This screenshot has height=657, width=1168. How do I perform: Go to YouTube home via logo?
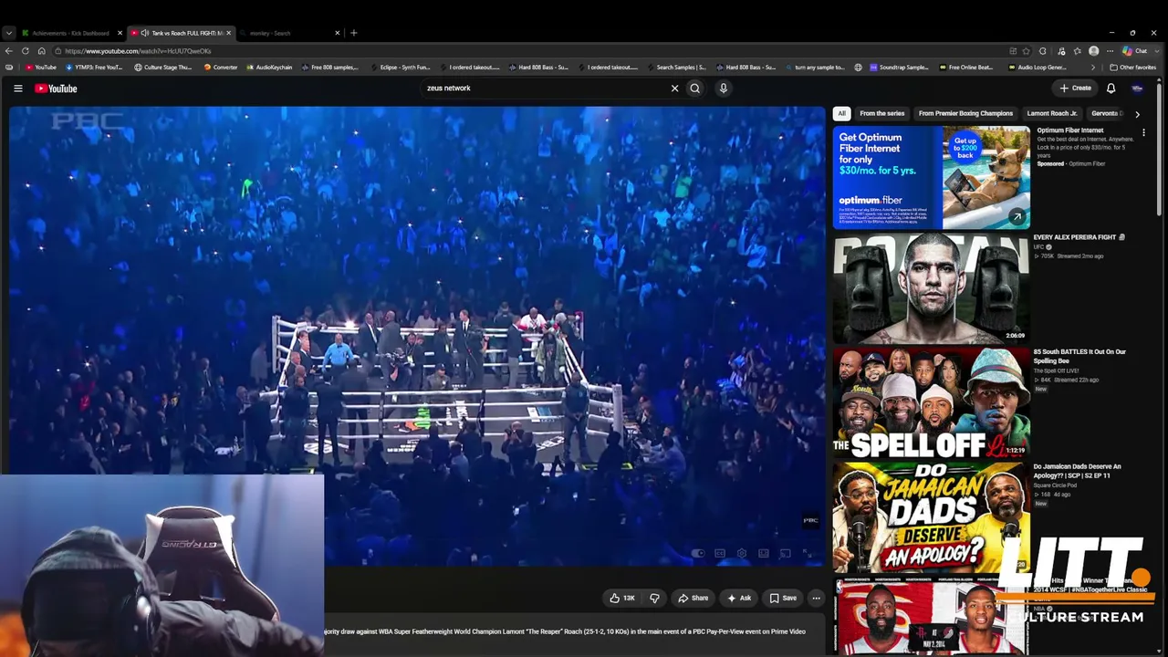(56, 89)
